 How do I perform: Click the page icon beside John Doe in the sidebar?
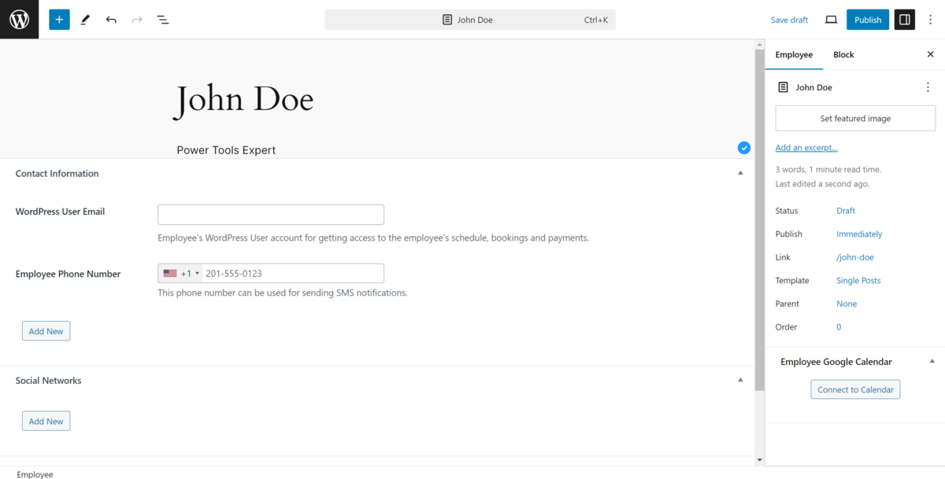(783, 87)
